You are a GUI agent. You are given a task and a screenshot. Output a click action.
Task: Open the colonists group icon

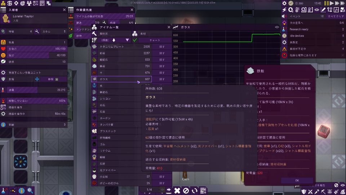pos(29,3)
